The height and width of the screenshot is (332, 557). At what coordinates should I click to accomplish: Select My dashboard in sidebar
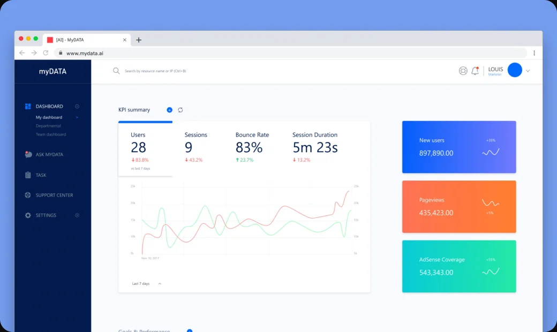[x=49, y=117]
